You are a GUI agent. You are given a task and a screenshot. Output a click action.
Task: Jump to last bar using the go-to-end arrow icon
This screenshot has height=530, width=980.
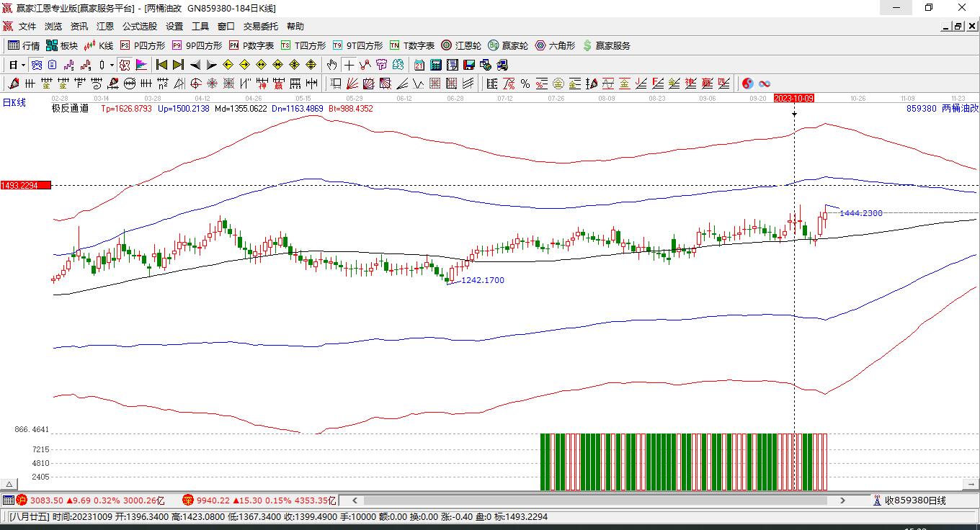coord(178,65)
